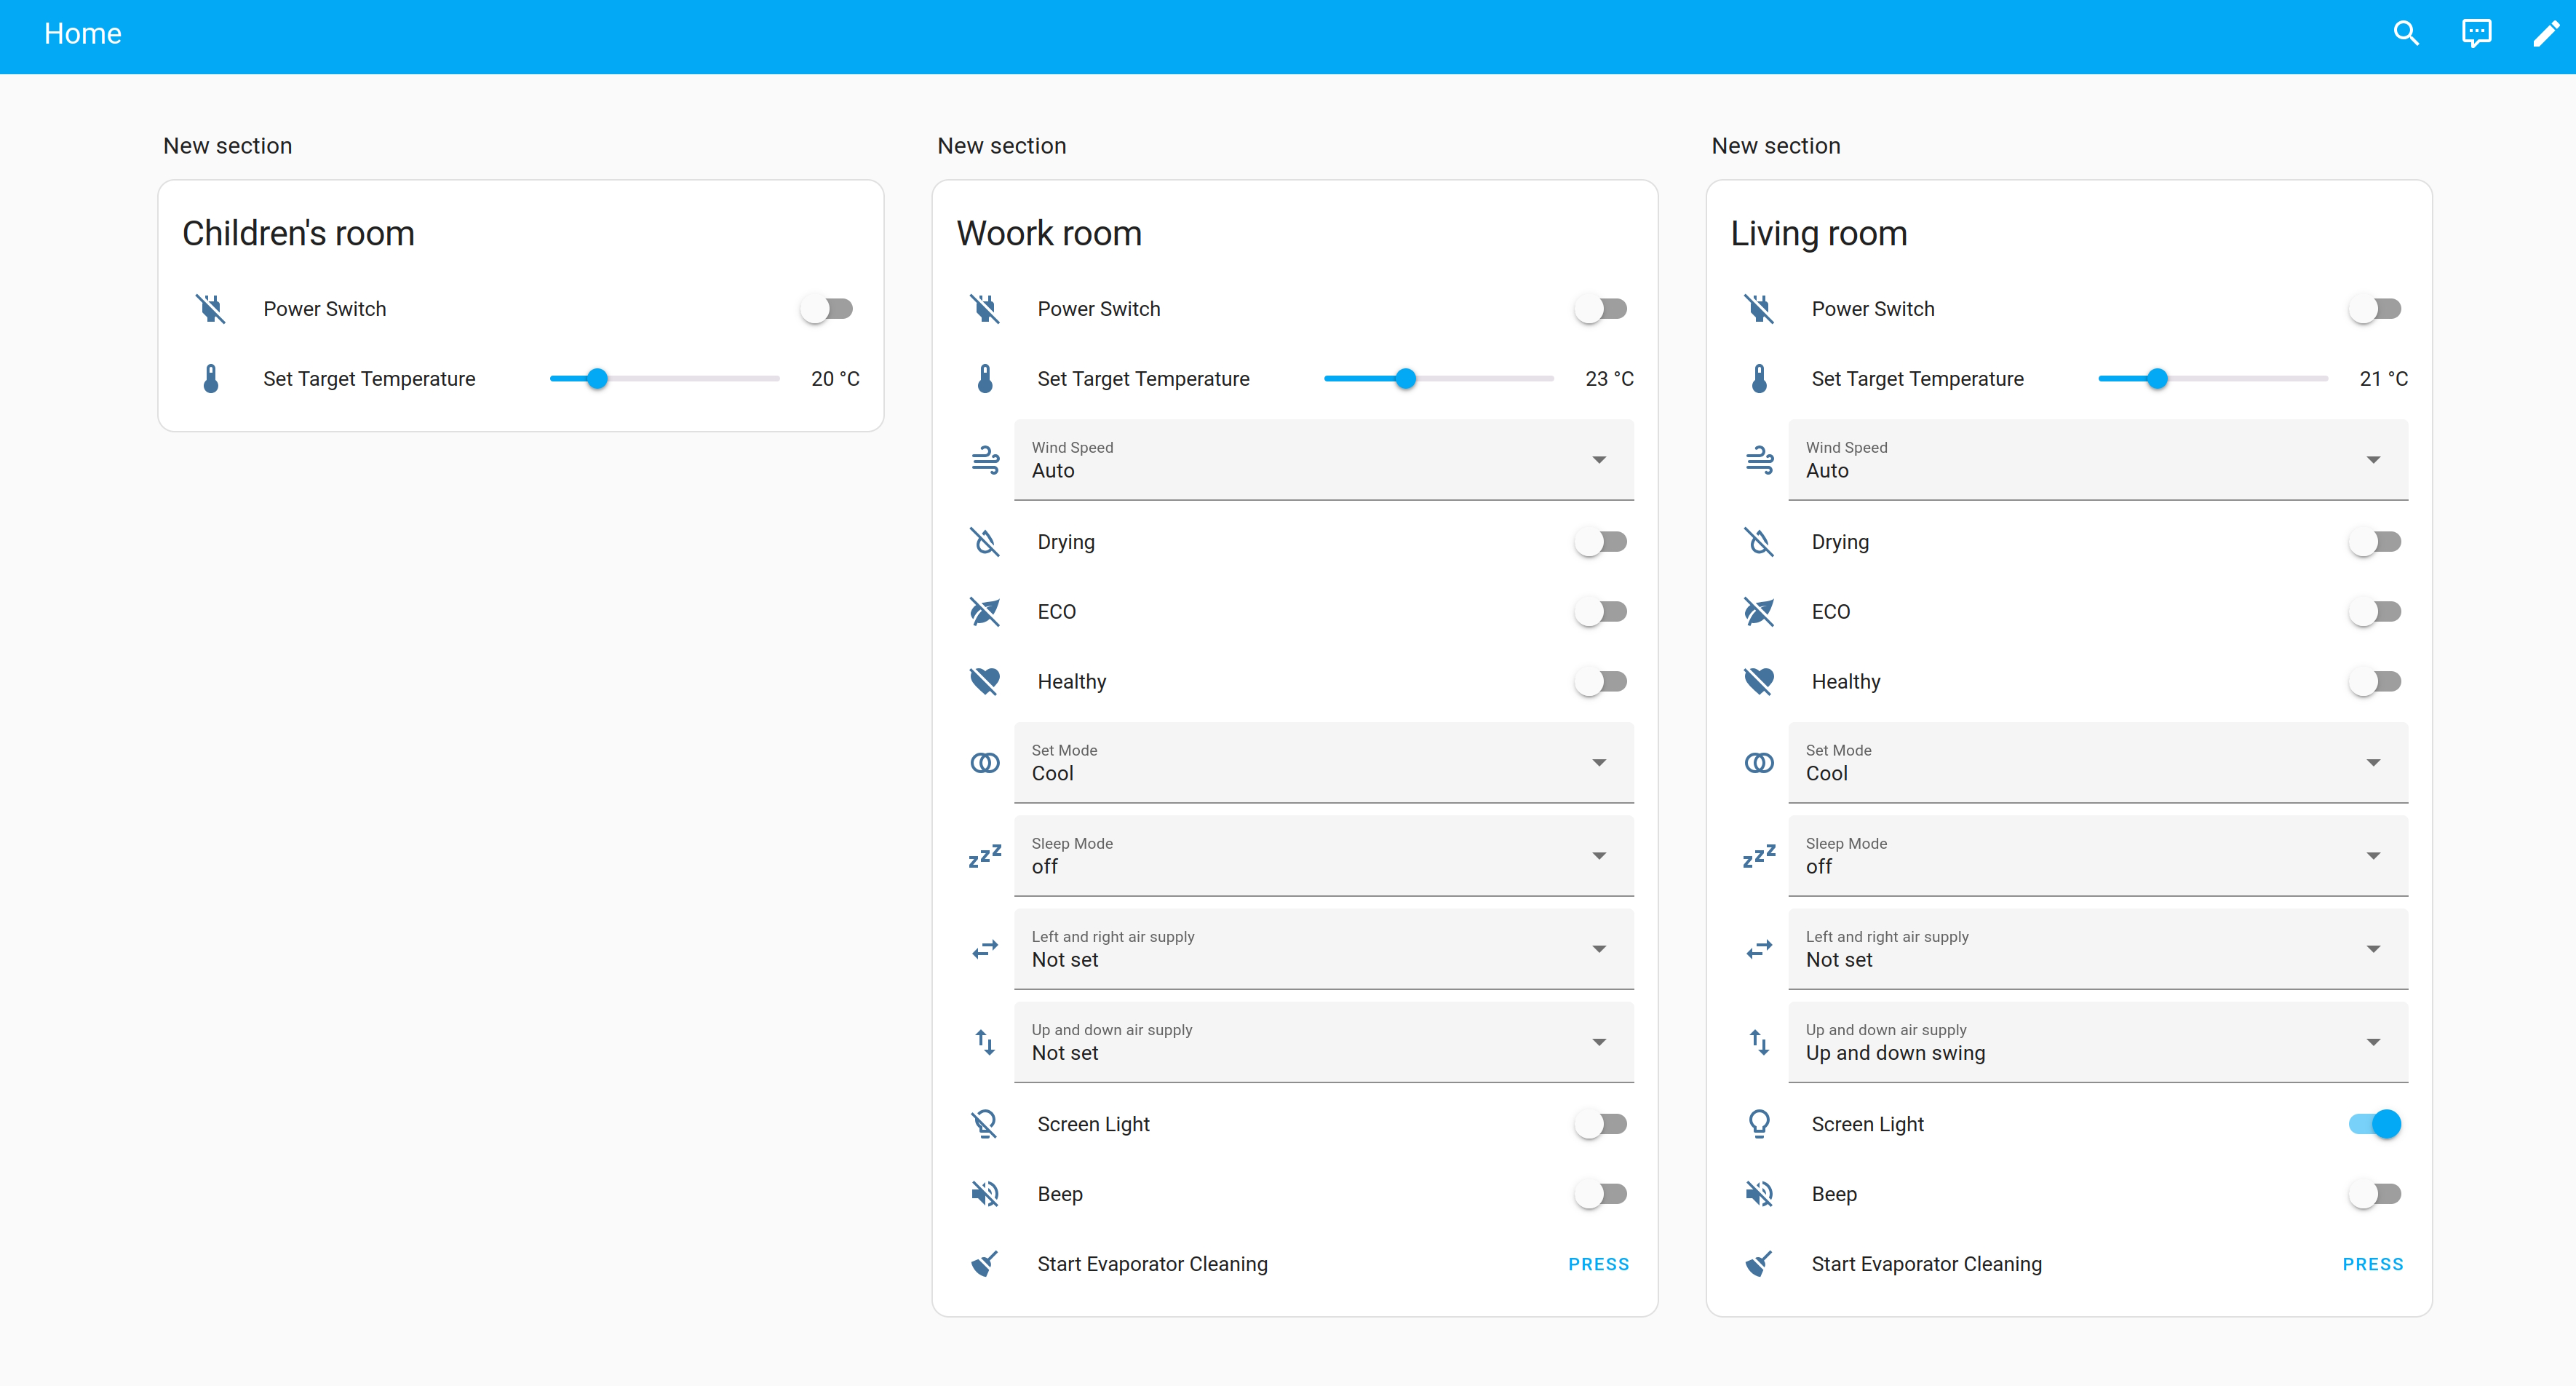Click the Children's room card title
This screenshot has width=2576, height=1386.
pos(298,233)
